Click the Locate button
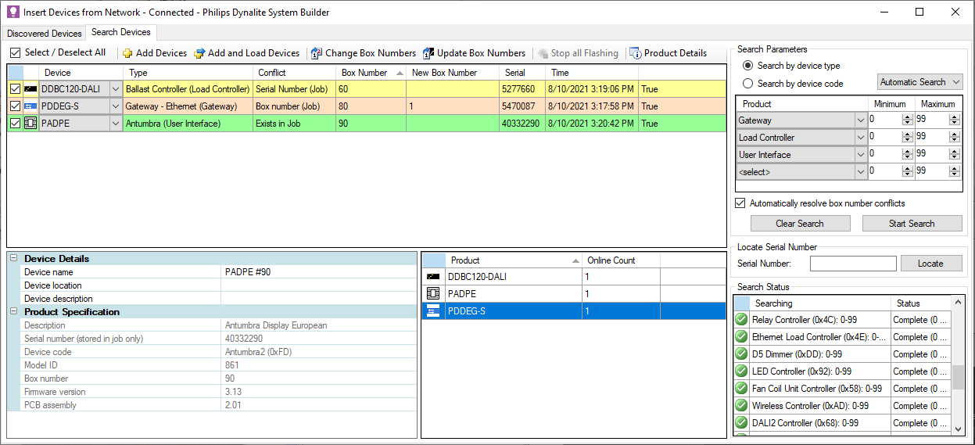Screen dimensions: 975x445 [930, 264]
